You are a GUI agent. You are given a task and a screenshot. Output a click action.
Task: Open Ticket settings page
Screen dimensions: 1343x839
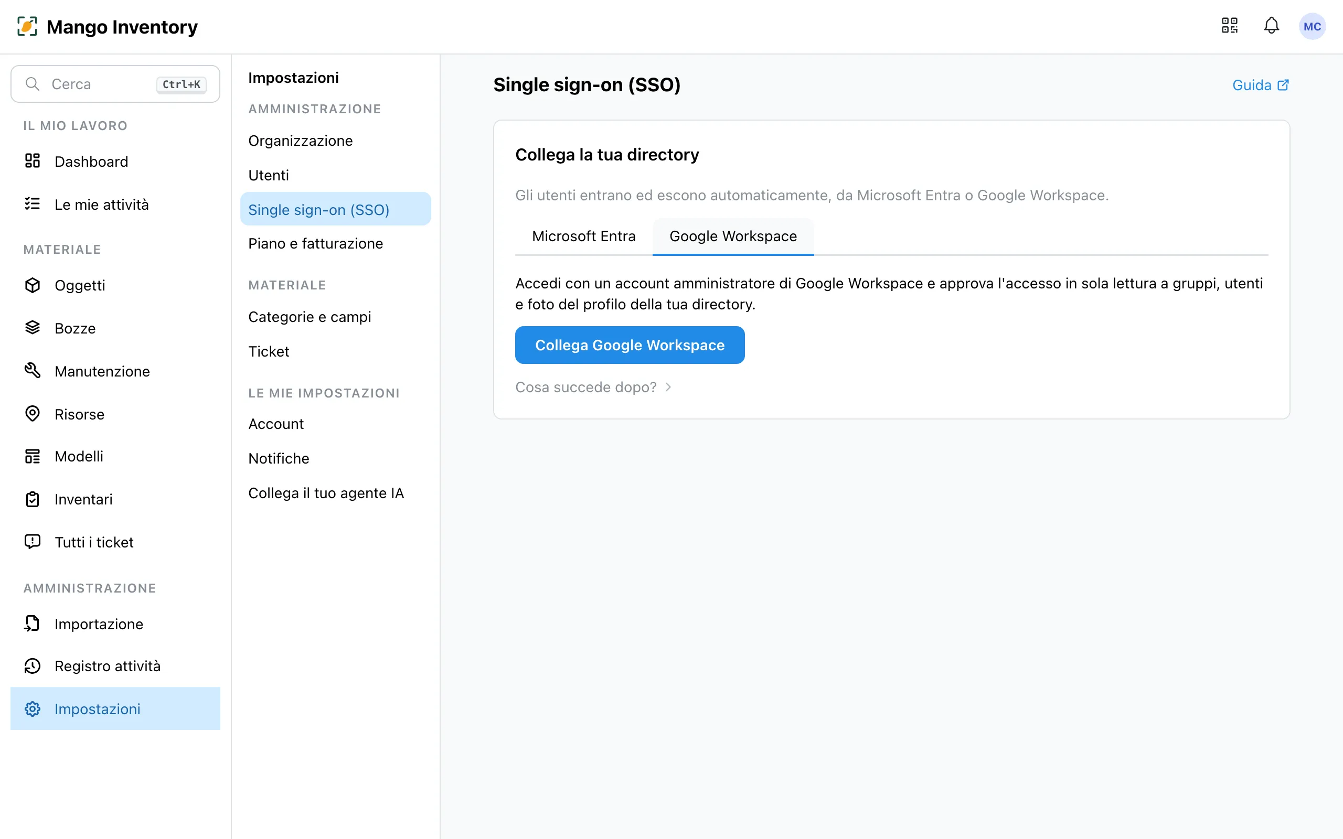tap(335, 351)
